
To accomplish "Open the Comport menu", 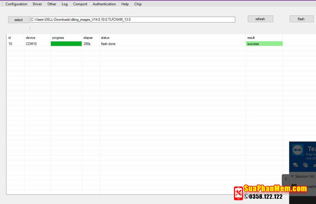I will [80, 4].
